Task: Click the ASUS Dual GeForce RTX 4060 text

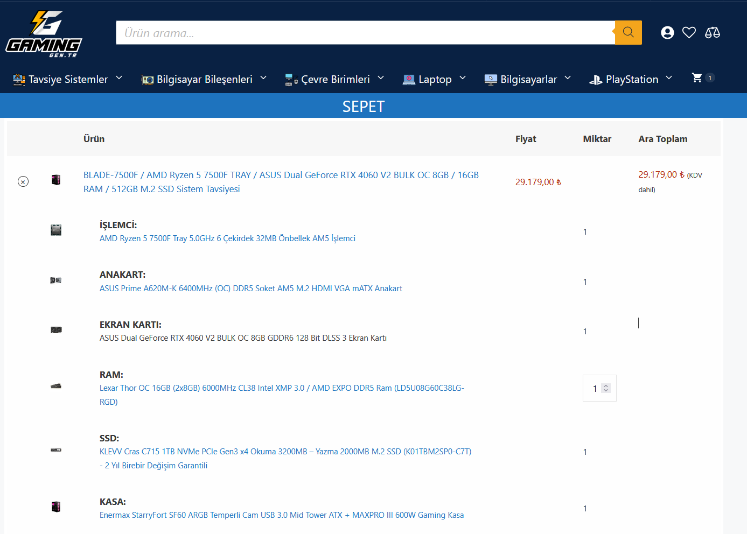Action: click(x=243, y=338)
